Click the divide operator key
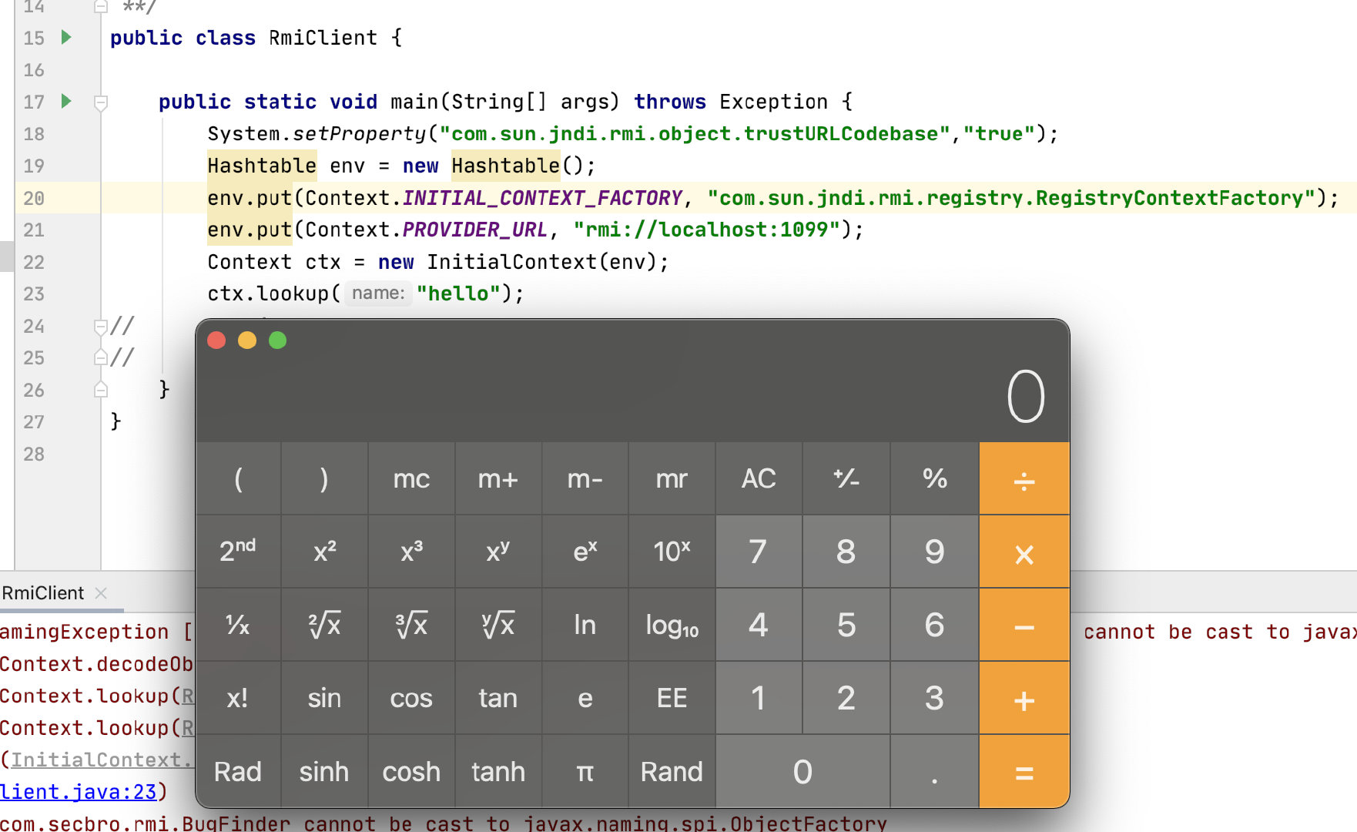This screenshot has width=1357, height=832. (x=1024, y=479)
